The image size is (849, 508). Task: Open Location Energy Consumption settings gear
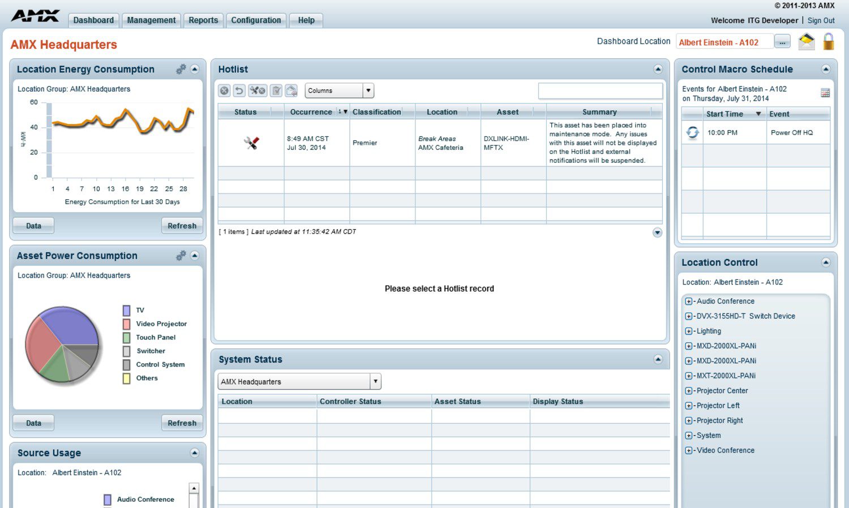pos(181,69)
